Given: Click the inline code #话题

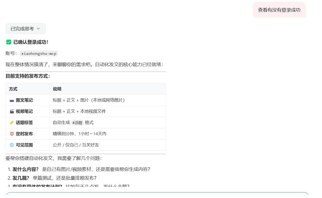Looking at the screenshot, I should [x=78, y=123].
